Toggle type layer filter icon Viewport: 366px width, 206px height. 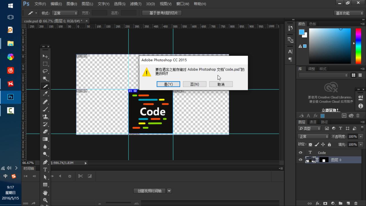[x=340, y=128]
